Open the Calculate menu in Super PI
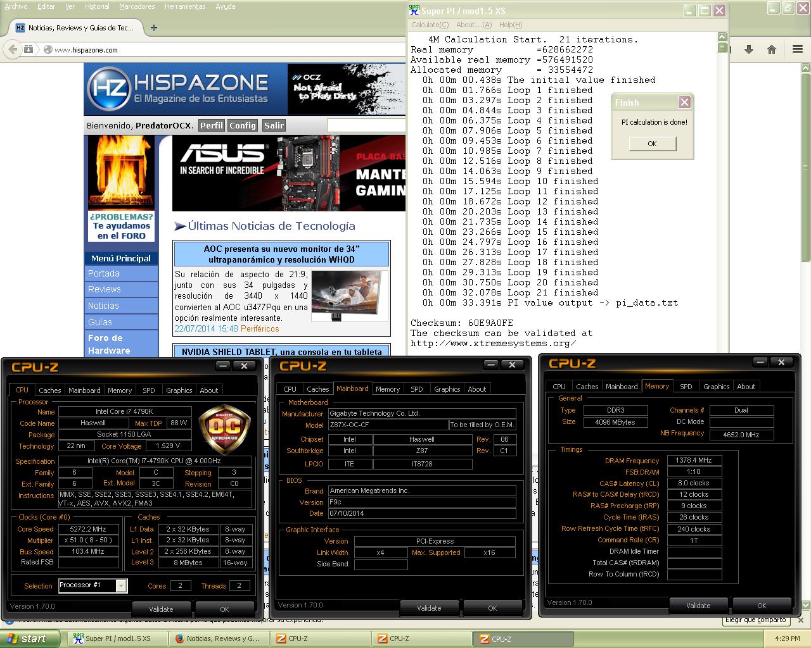 tap(430, 25)
